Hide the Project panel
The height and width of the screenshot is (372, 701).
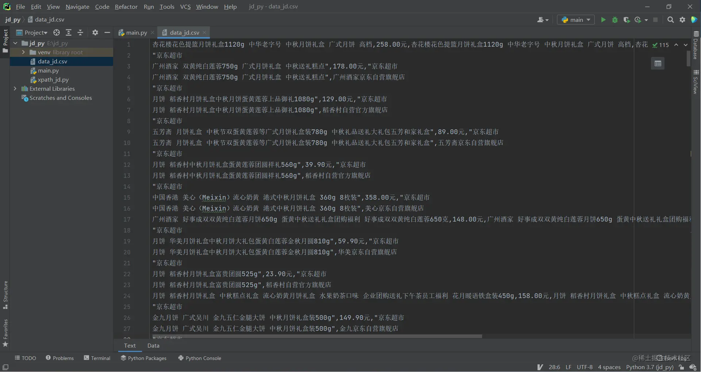[107, 32]
